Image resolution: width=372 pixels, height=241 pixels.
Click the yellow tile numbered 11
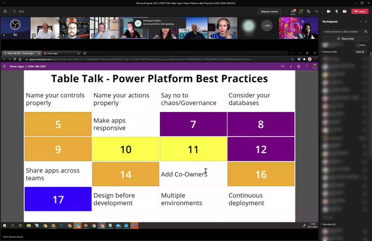coord(193,149)
